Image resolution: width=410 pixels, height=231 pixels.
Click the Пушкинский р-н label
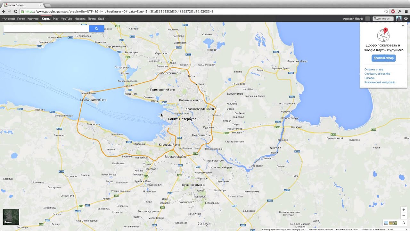click(x=193, y=185)
